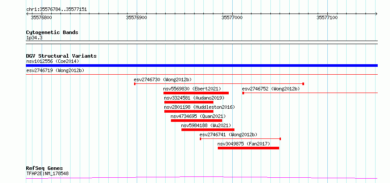Image resolution: width=390 pixels, height=183 pixels.
Task: Click the esv2746730 right end marker
Action: click(303, 84)
